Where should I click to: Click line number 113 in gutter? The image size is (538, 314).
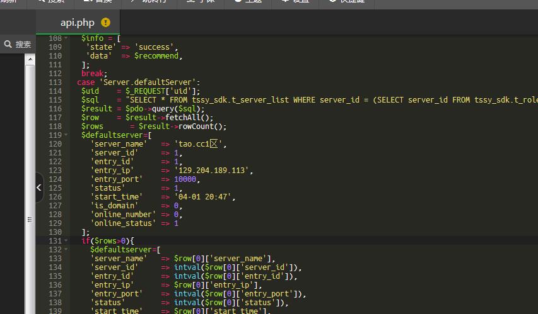coord(55,82)
